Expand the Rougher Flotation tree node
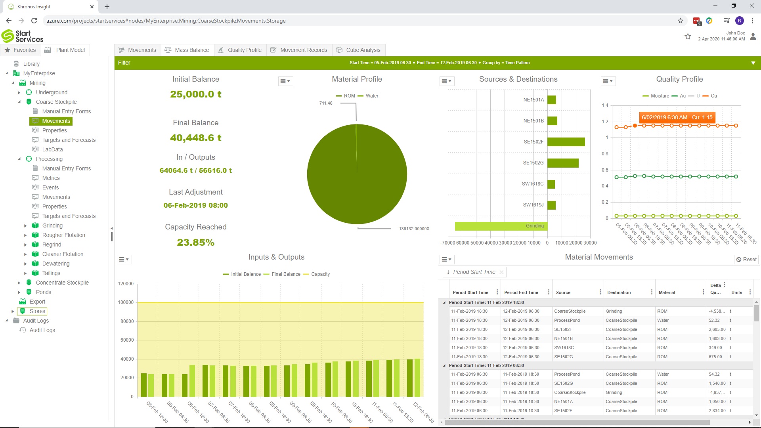The width and height of the screenshot is (761, 428). coord(25,235)
